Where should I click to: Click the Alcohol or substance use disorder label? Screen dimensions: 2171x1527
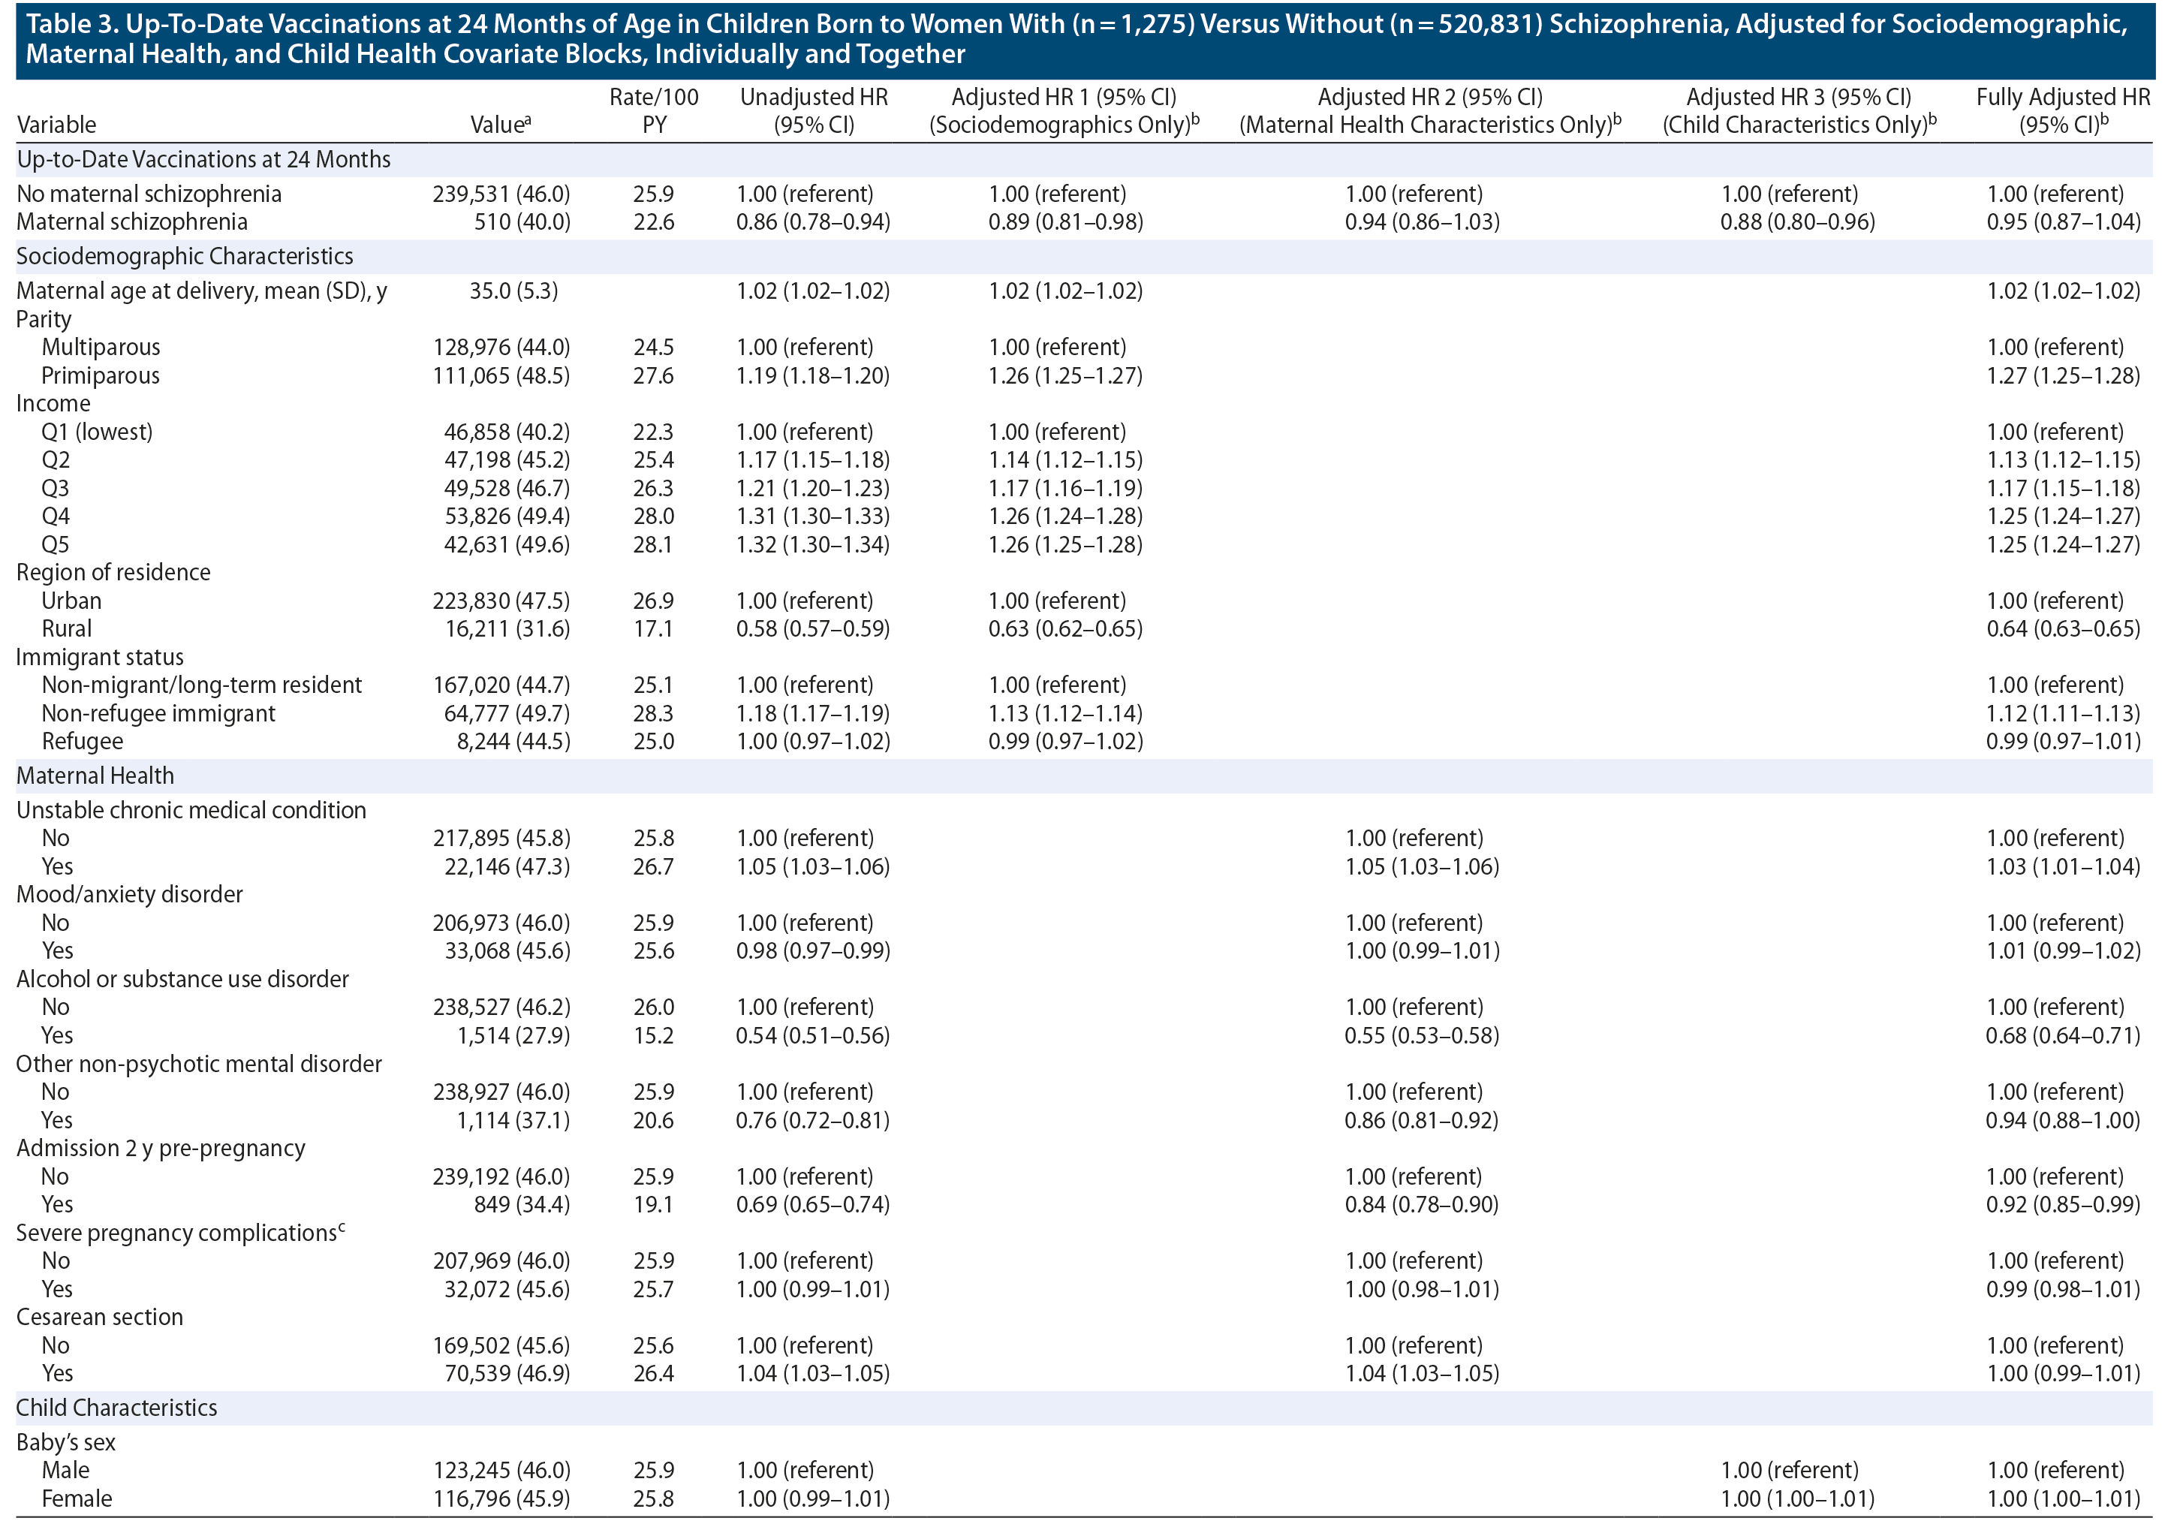(x=182, y=980)
